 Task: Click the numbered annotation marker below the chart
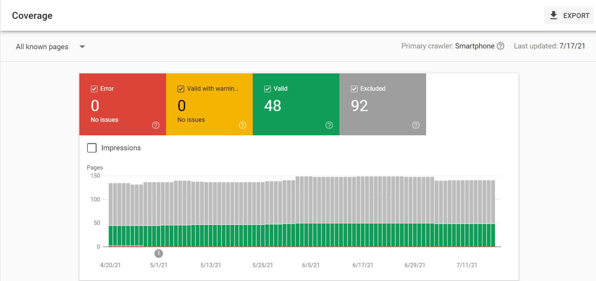(158, 253)
